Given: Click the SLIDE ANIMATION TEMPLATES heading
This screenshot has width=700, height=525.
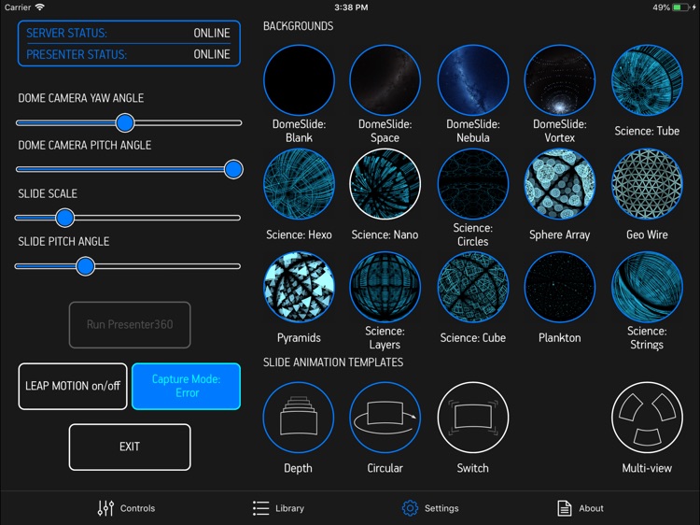Looking at the screenshot, I should point(333,362).
